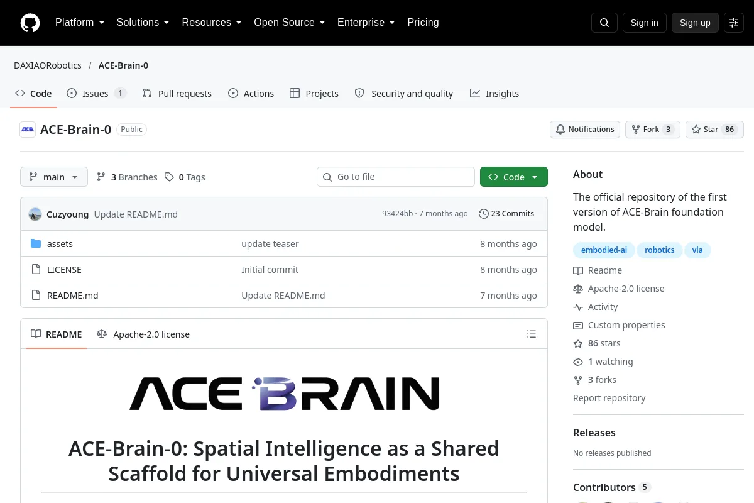Open the Pricing page
This screenshot has height=503, width=754.
[423, 23]
